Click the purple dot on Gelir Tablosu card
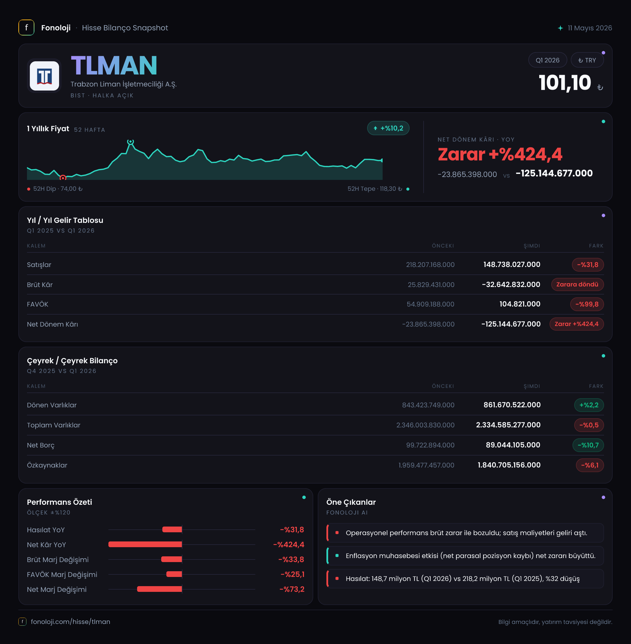Image resolution: width=631 pixels, height=644 pixels. click(603, 215)
